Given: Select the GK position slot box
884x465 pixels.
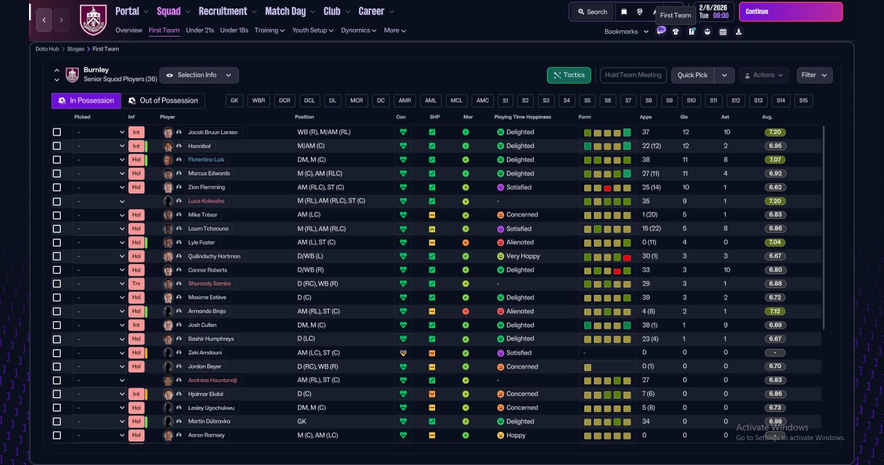Looking at the screenshot, I should coord(235,101).
